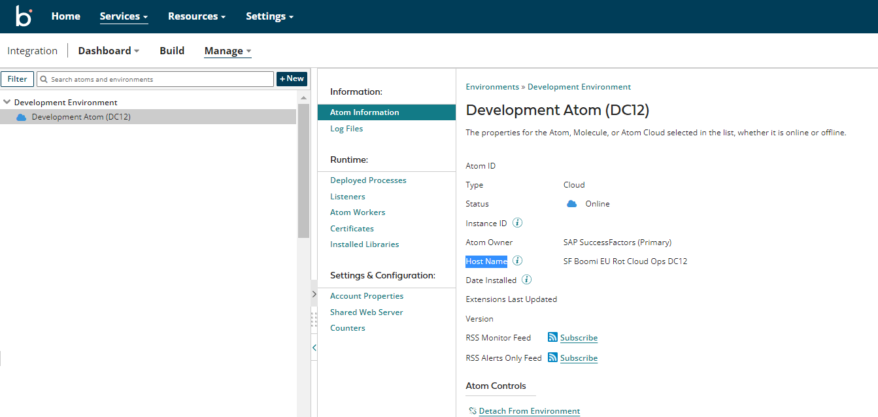878x417 pixels.
Task: Click the dotted grip handle on the panel splitter
Action: click(x=314, y=320)
